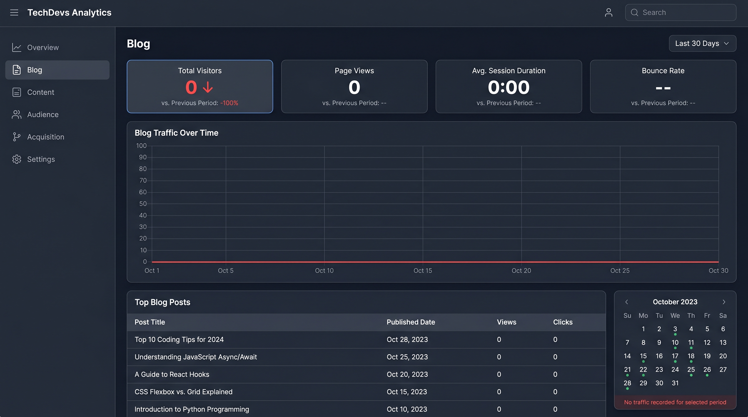
Task: Click the Acquisition branch icon
Action: (17, 137)
